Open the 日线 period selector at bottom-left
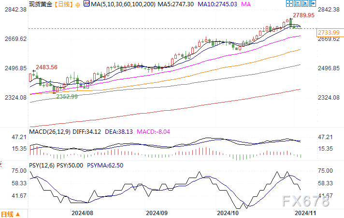 click(7, 214)
